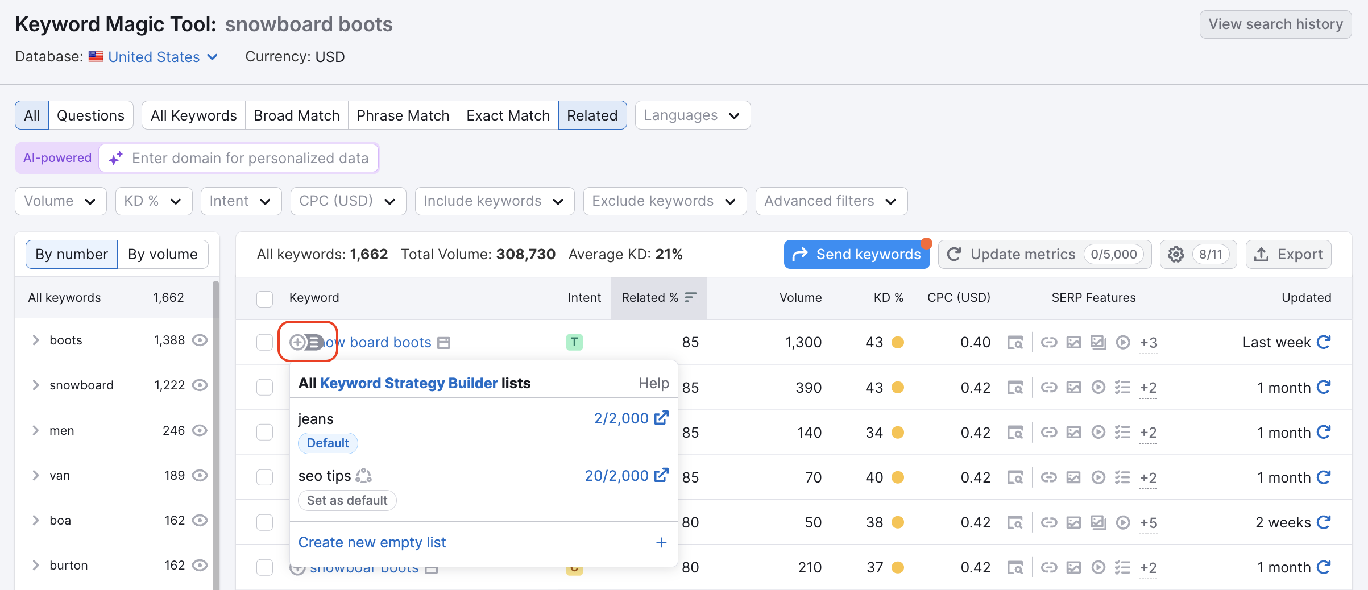Expand the 'burton' keyword group

coord(36,565)
